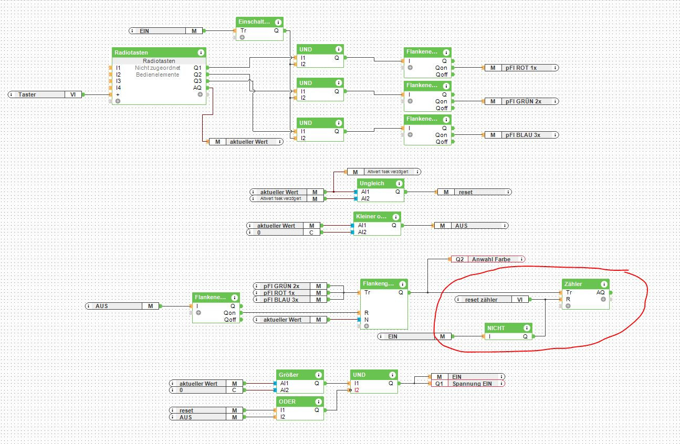Open info icon on the Flankeng... block

click(x=402, y=284)
